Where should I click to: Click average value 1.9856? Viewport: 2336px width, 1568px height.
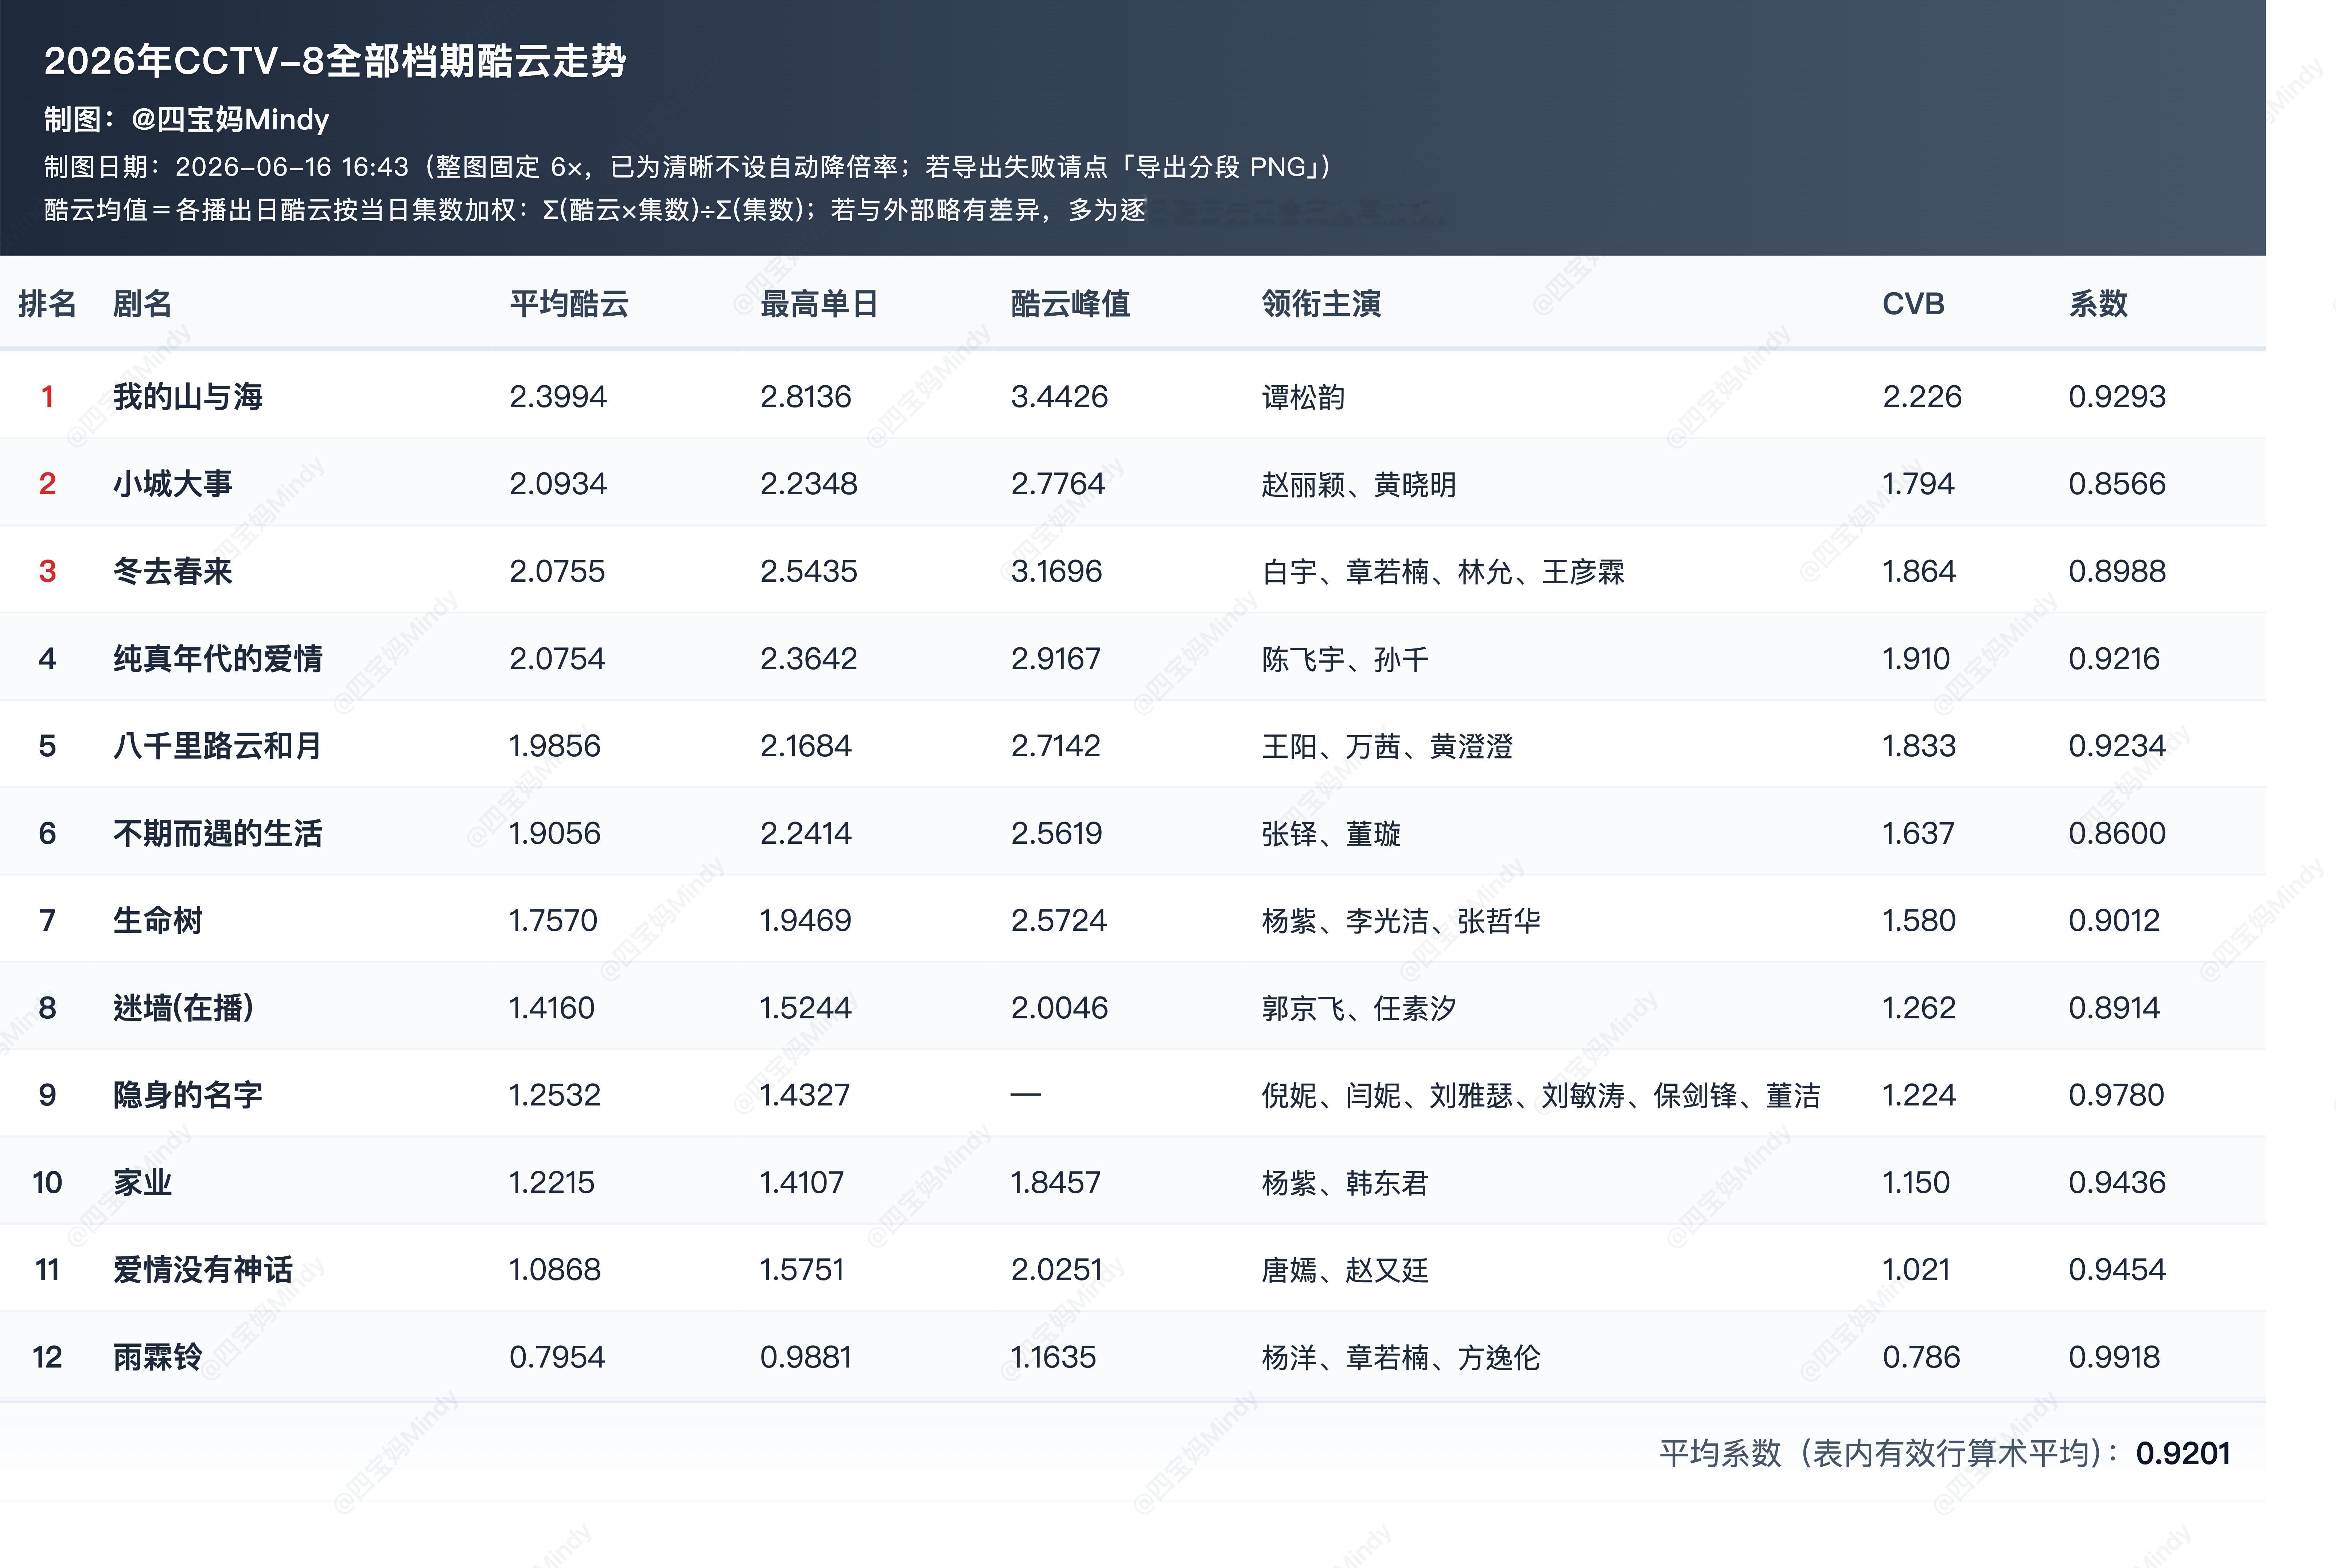(x=555, y=746)
